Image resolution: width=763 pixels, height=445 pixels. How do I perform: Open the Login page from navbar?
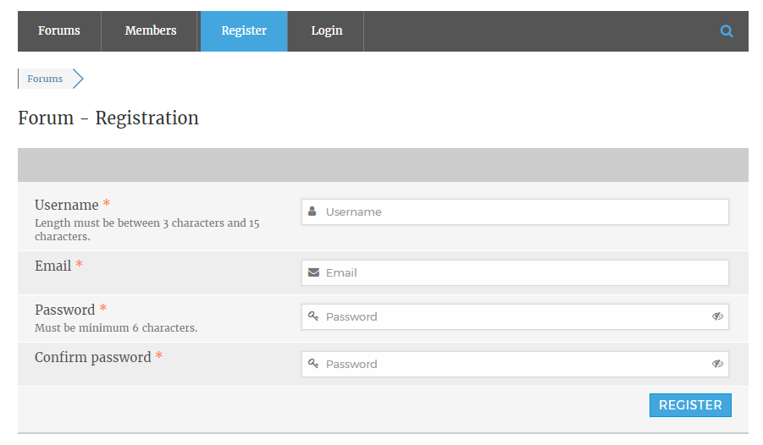tap(326, 31)
